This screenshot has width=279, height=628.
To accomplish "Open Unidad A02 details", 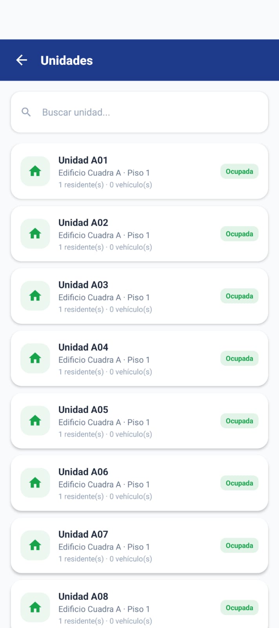I will coord(83,223).
